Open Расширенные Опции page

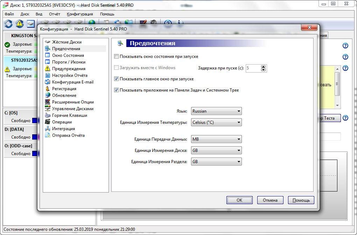pyautogui.click(x=73, y=102)
